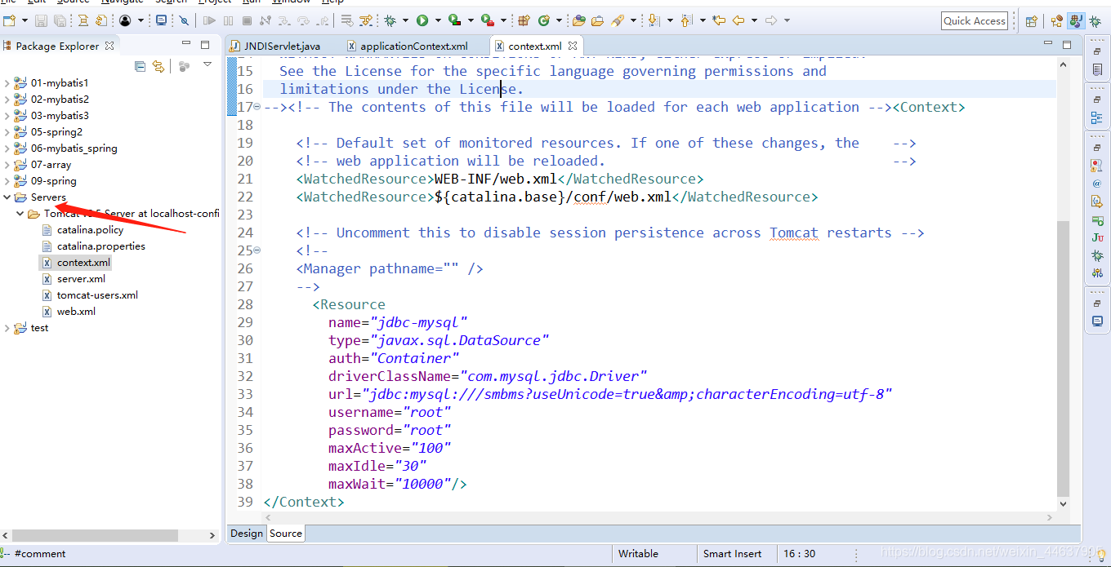Toggle Link with Editor in Package Explorer

158,66
